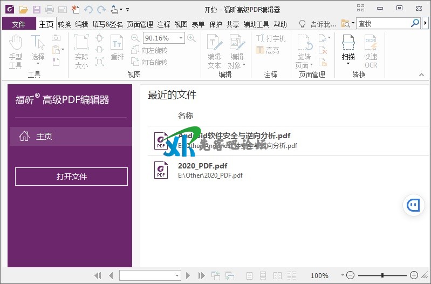Click the 查找 search input field
431x284 pixels.
[382, 24]
